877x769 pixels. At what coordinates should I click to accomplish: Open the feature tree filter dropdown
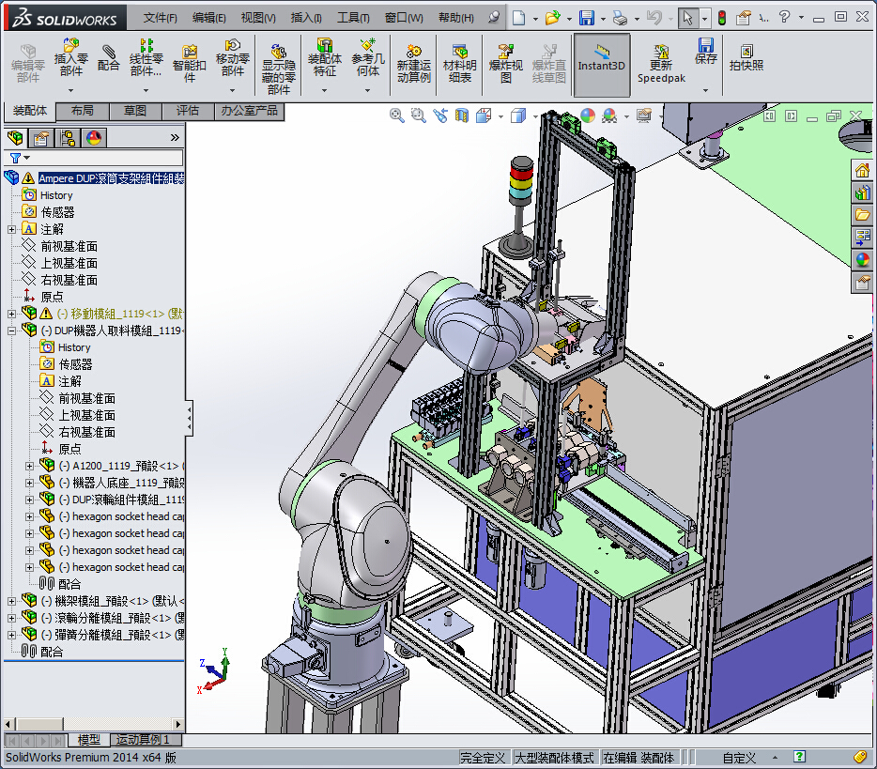(19, 158)
